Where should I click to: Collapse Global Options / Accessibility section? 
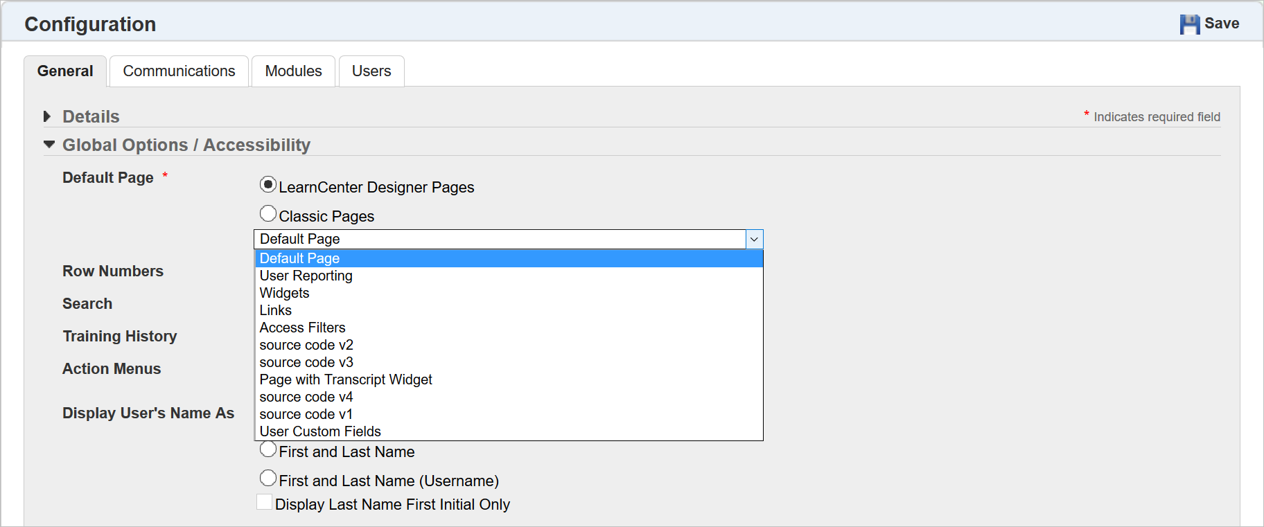coord(49,145)
